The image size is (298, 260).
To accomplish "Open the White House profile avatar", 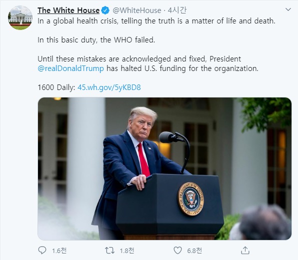I will [x=20, y=17].
